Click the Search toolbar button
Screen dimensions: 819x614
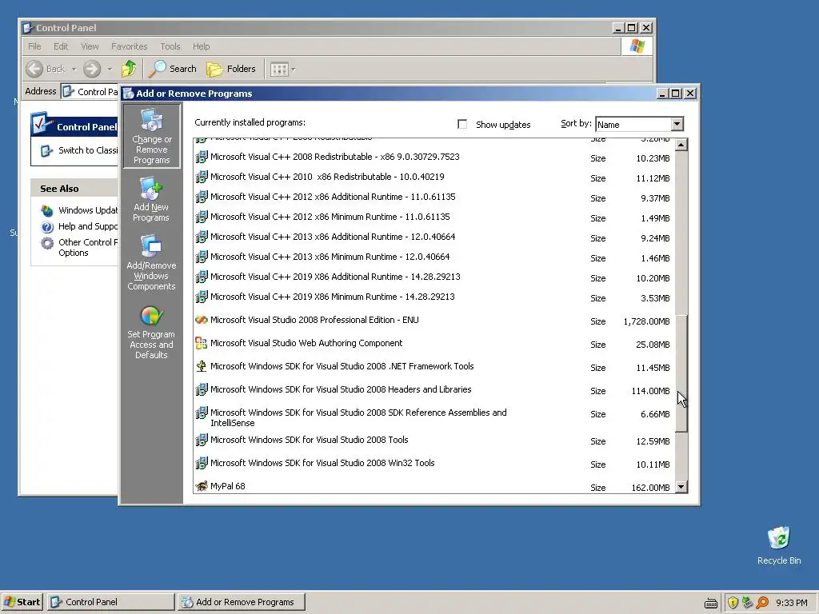[x=173, y=69]
